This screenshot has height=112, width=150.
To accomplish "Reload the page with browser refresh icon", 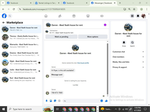I will coord(14,9).
